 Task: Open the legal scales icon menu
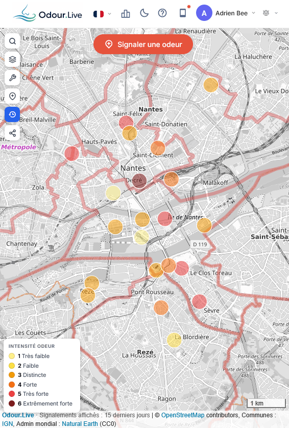pos(270,13)
